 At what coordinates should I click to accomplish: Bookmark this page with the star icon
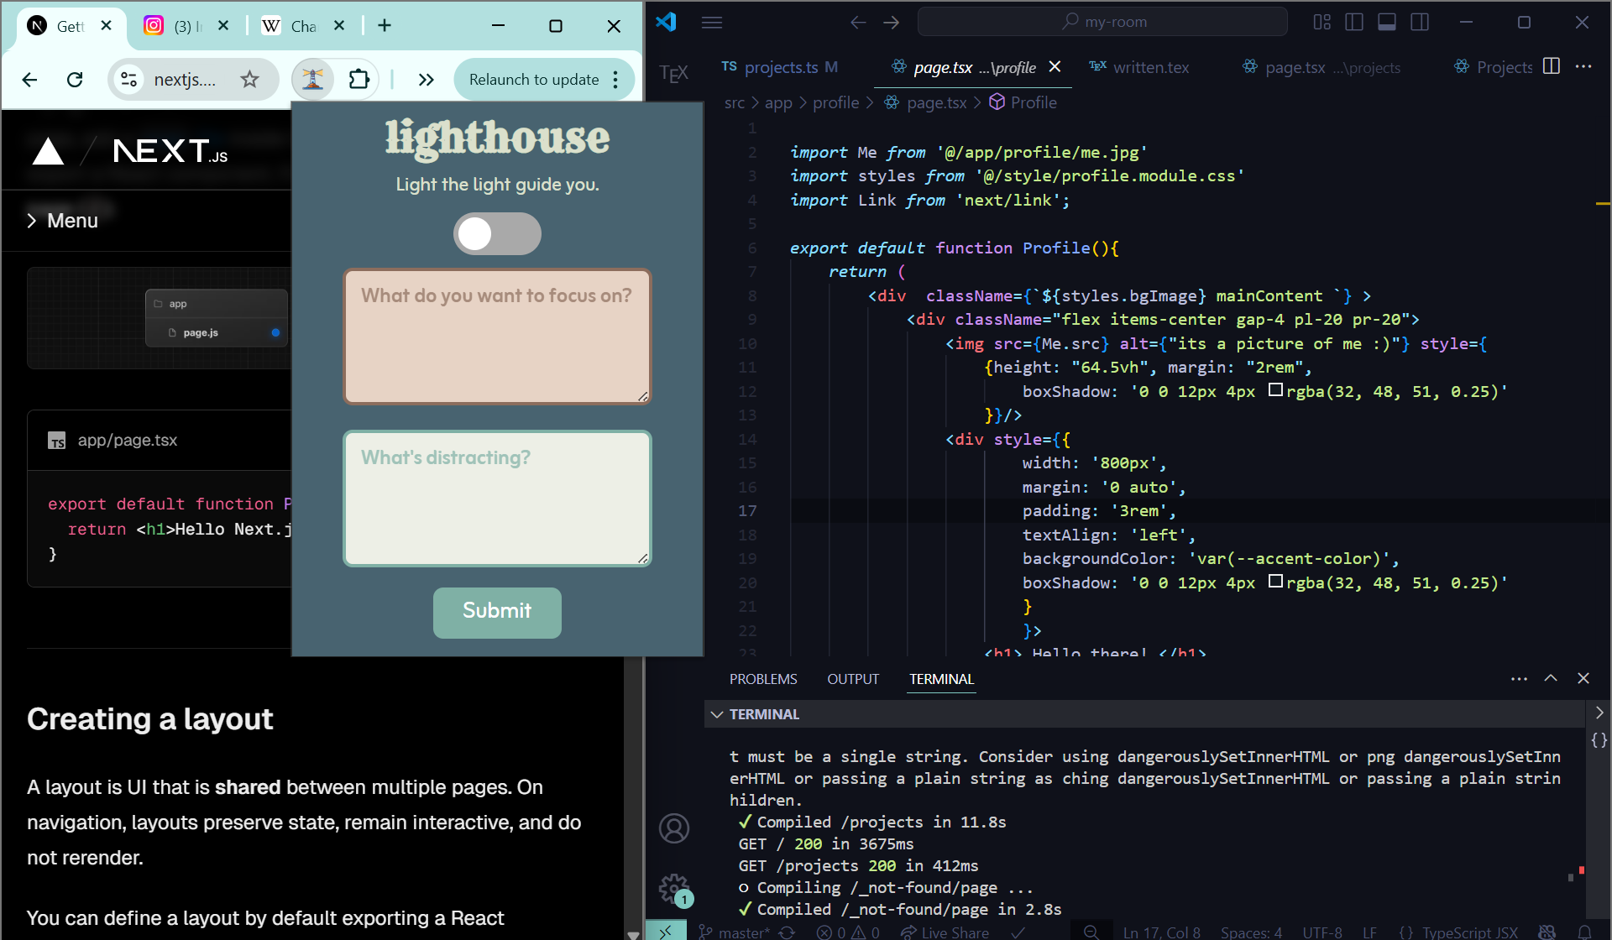click(249, 80)
